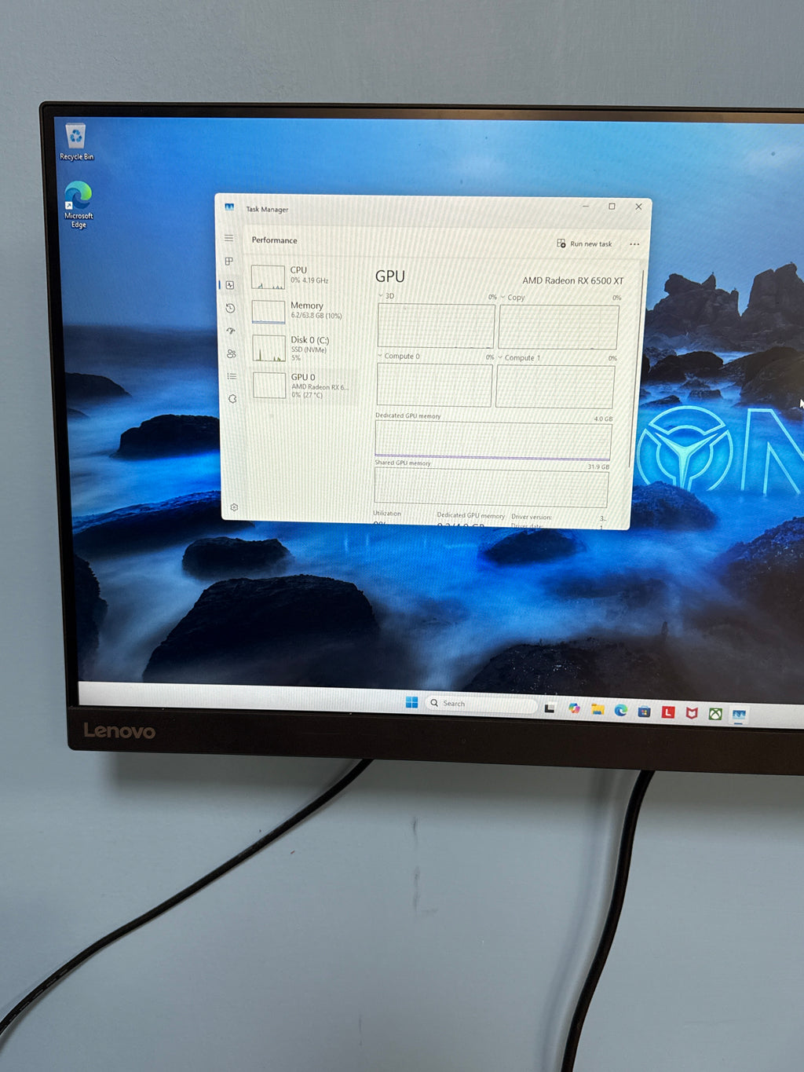Click the CPU mini graph thumbnail
This screenshot has height=1072, width=804.
click(x=268, y=277)
